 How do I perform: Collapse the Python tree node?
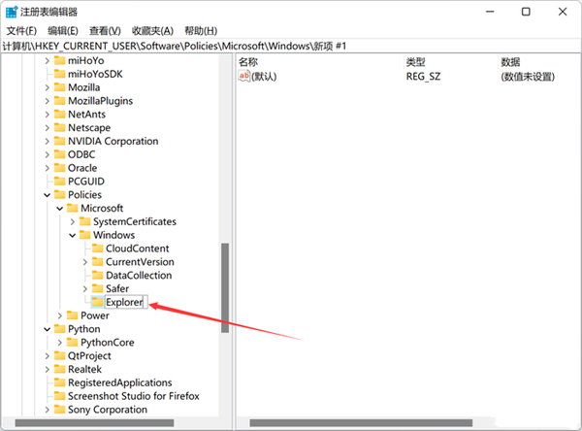coord(47,329)
